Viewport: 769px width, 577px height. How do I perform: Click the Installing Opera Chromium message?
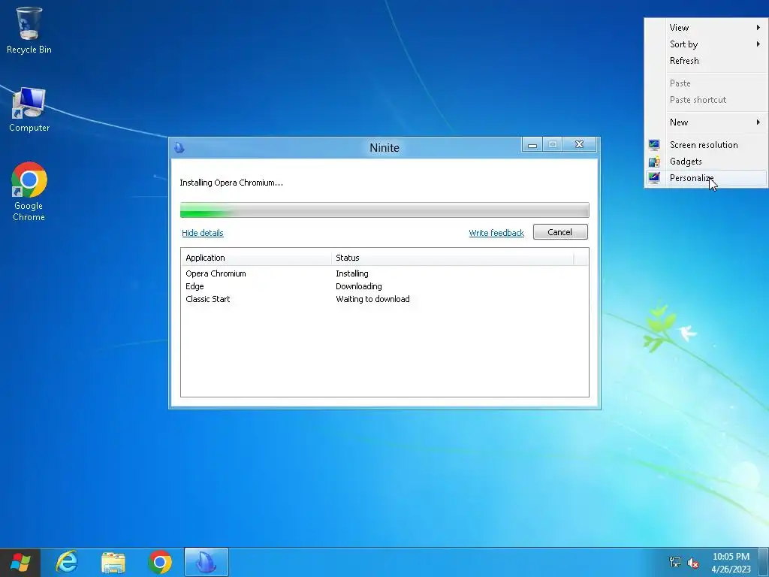click(x=231, y=183)
